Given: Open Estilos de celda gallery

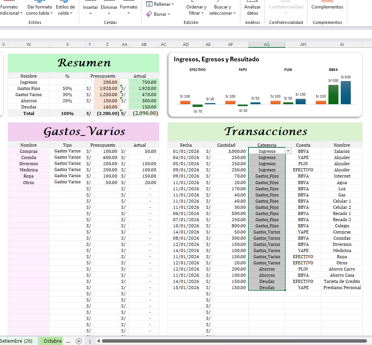Looking at the screenshot, I should tap(65, 10).
